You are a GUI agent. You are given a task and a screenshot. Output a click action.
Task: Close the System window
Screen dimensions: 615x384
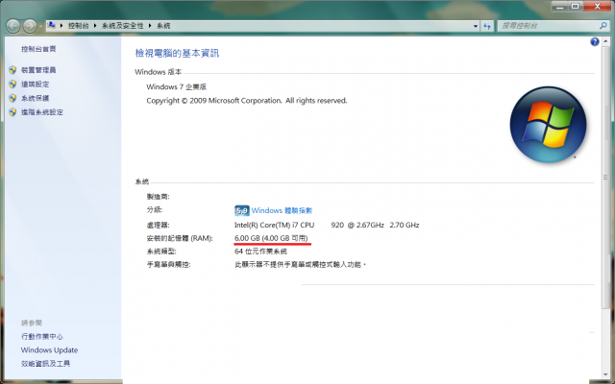(597, 6)
